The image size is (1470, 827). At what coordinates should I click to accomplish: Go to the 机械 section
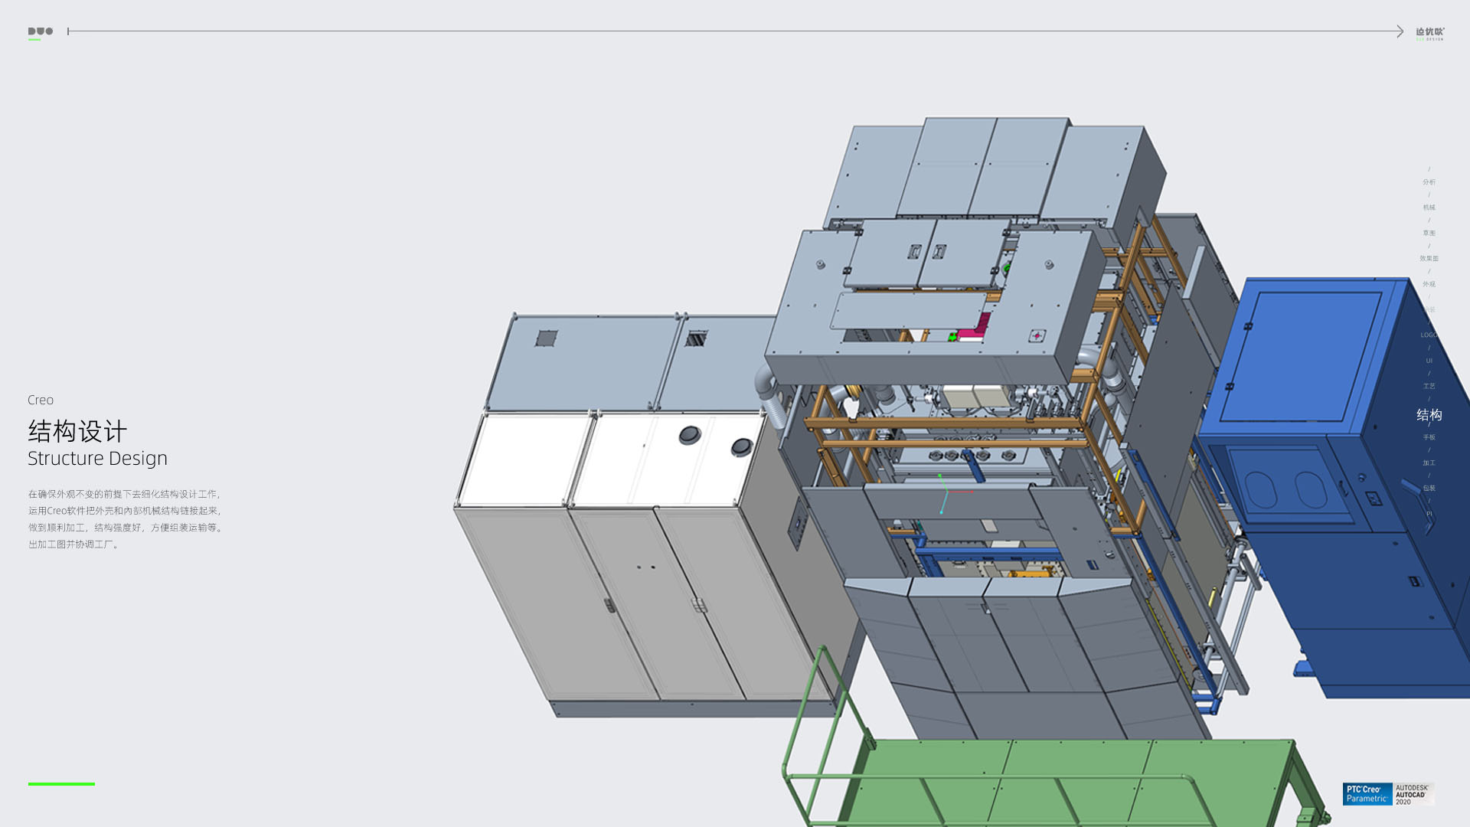[x=1429, y=208]
